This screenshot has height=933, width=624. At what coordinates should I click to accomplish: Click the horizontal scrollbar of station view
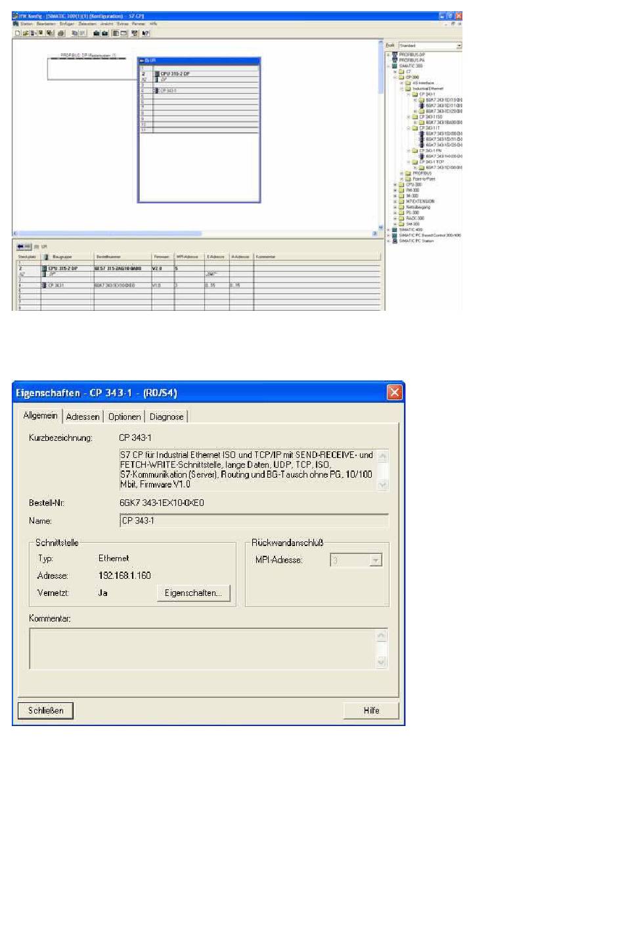click(x=196, y=233)
